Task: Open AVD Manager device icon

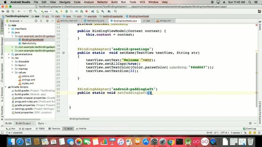Action: [x=98, y=11]
